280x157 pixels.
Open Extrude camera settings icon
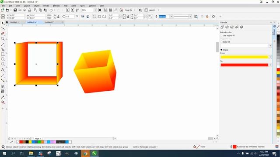[x=222, y=27]
